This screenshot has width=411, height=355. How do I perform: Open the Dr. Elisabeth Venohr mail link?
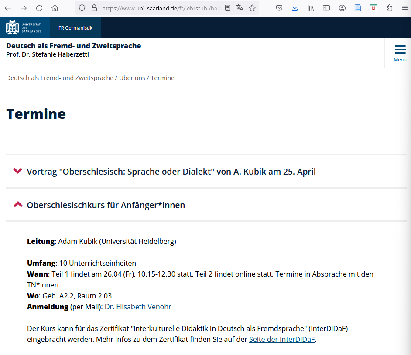coord(138,307)
